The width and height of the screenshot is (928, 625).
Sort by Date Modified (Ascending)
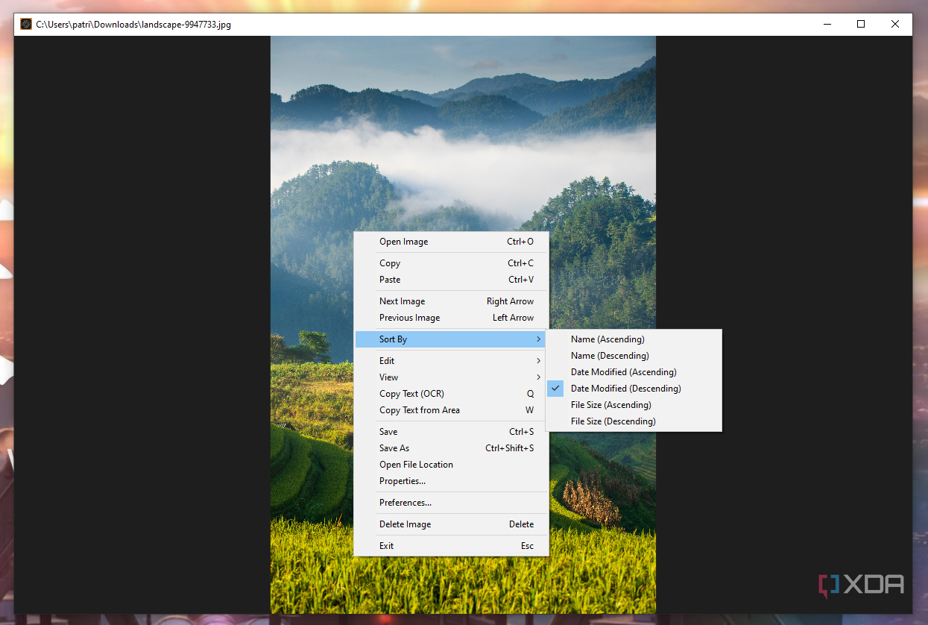(x=634, y=372)
